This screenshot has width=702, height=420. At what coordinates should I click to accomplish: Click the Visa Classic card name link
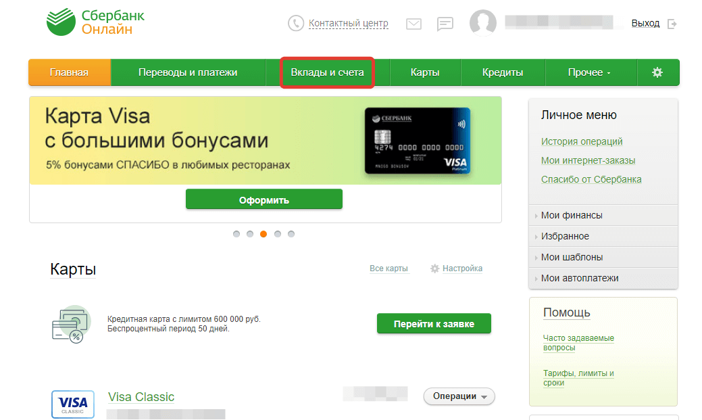[x=141, y=397]
